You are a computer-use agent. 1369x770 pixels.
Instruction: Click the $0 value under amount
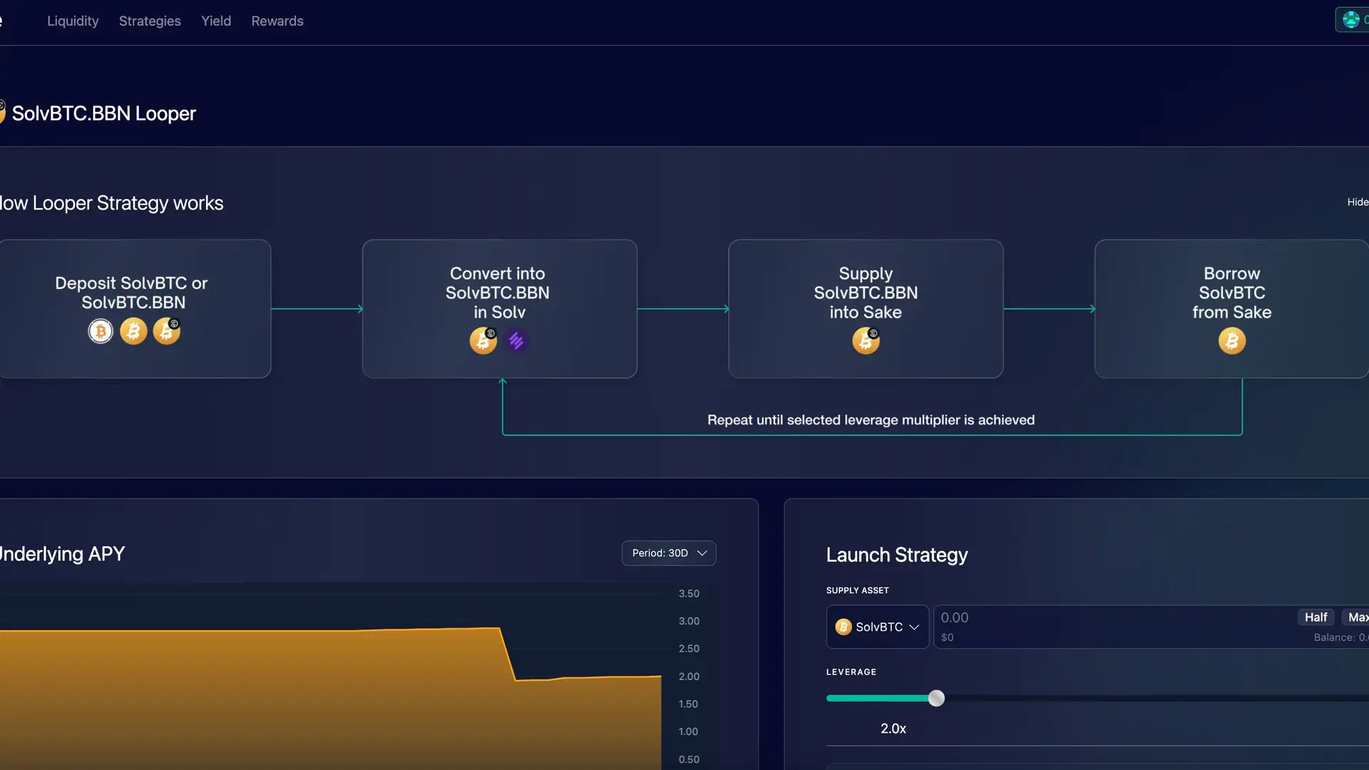(x=947, y=637)
